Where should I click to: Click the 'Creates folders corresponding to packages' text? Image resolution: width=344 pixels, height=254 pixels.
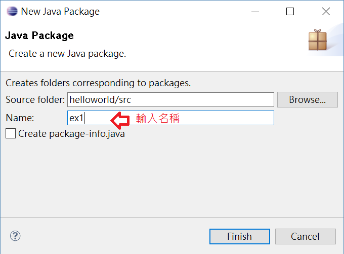(x=98, y=83)
